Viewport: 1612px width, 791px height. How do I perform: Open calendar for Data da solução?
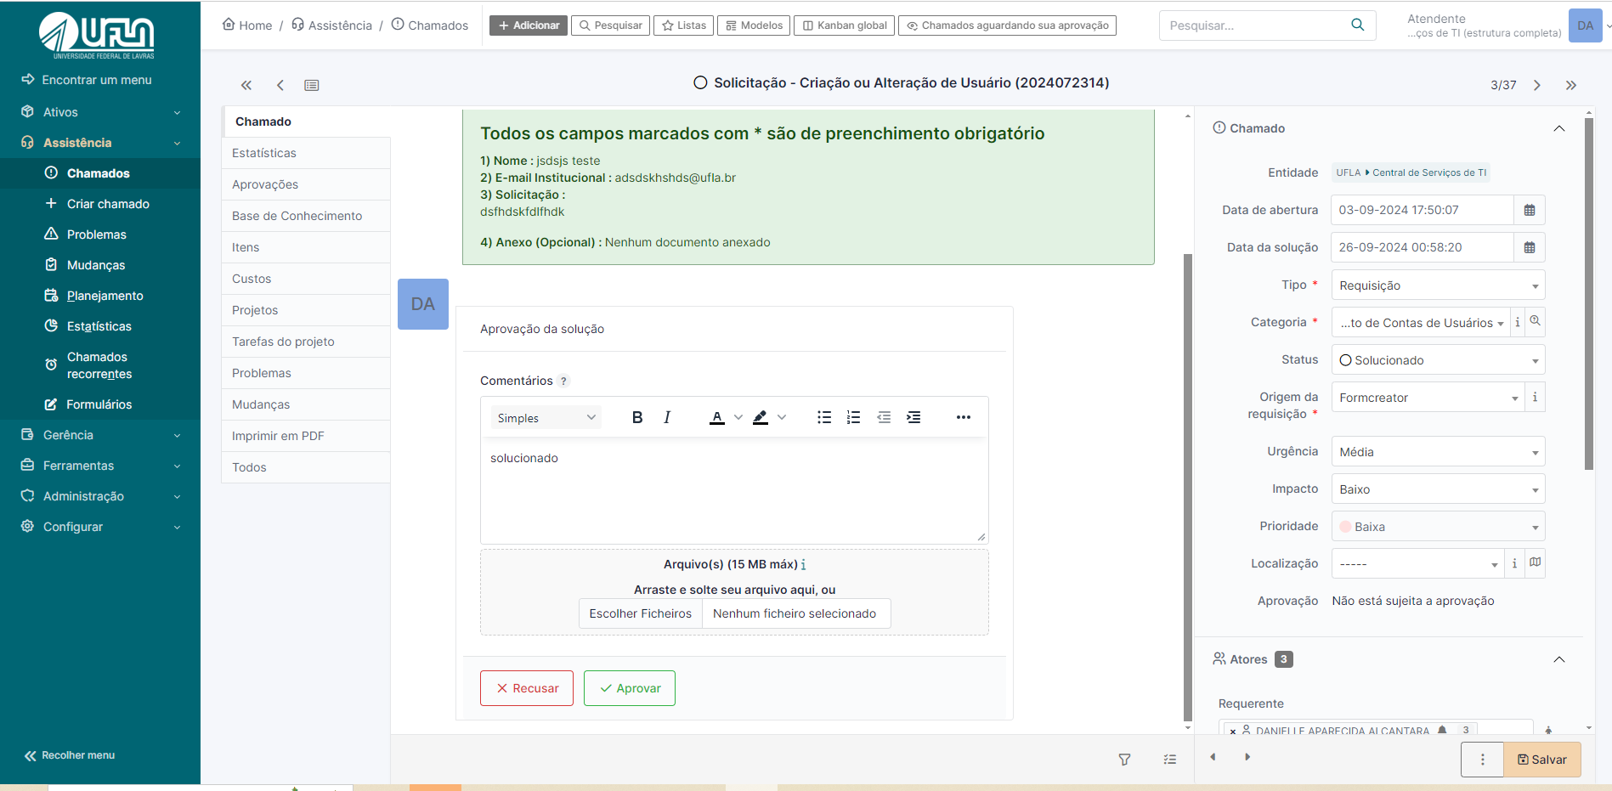coord(1530,247)
